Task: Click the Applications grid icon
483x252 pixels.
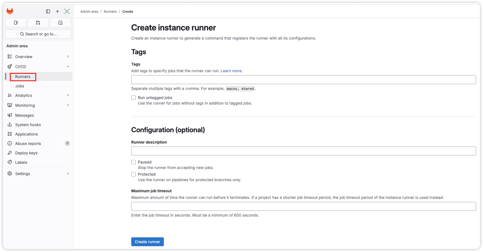Action: point(10,134)
